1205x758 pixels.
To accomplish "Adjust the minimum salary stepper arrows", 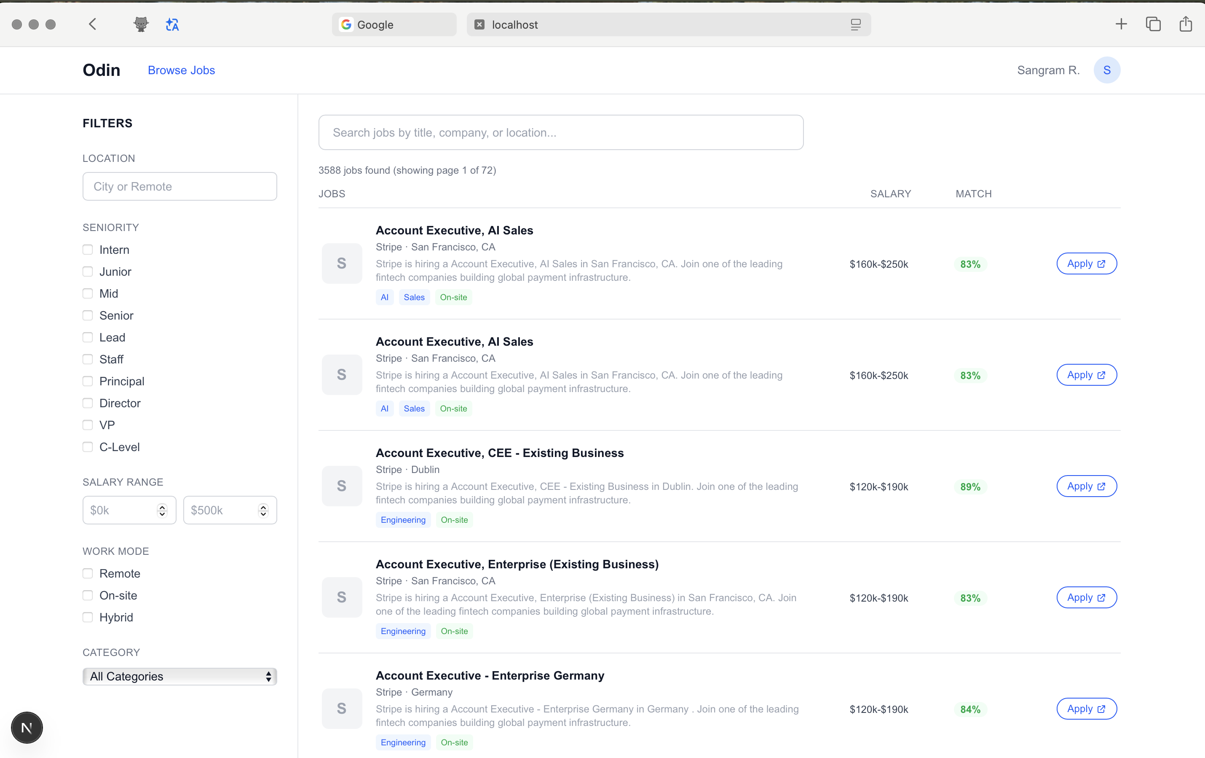I will point(162,510).
